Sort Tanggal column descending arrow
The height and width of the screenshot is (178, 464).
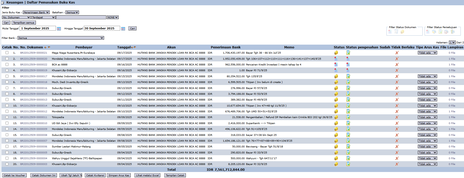click(x=135, y=47)
